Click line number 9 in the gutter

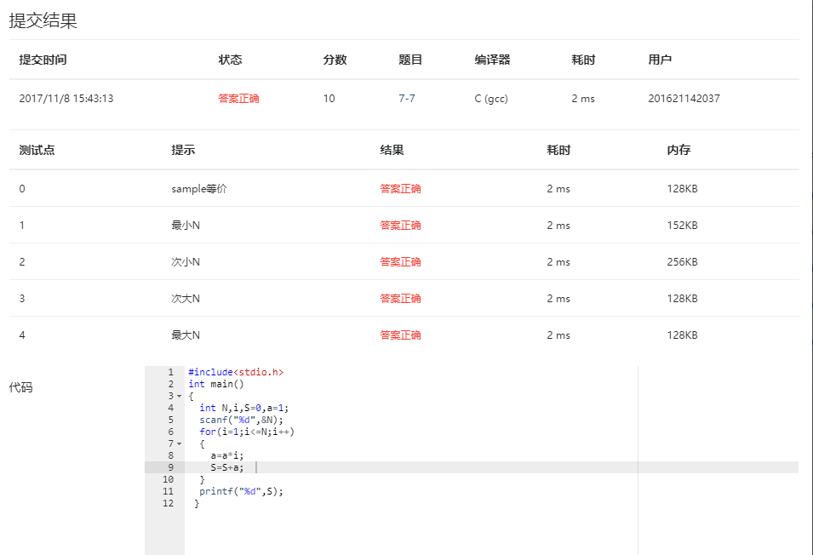(x=170, y=467)
